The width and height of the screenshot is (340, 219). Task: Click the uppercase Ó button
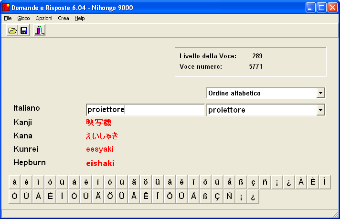[x=74, y=197]
